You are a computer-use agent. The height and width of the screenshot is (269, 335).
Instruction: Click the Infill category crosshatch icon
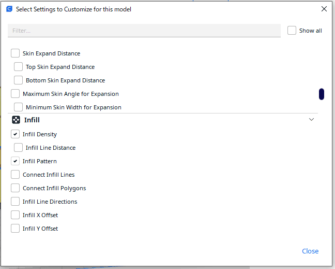(16, 120)
